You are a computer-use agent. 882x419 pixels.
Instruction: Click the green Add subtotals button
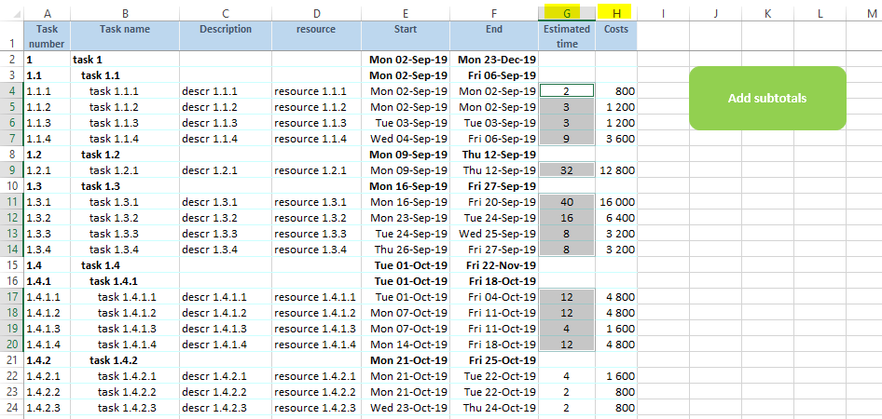click(x=767, y=99)
